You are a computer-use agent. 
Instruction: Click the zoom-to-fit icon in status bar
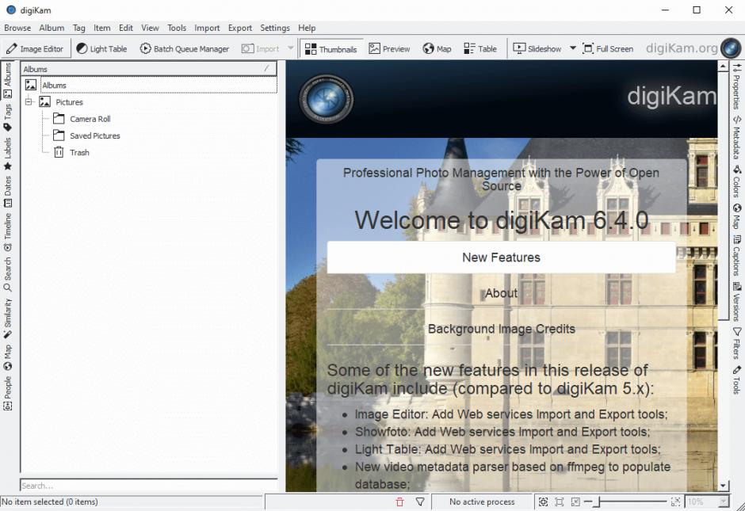[543, 501]
